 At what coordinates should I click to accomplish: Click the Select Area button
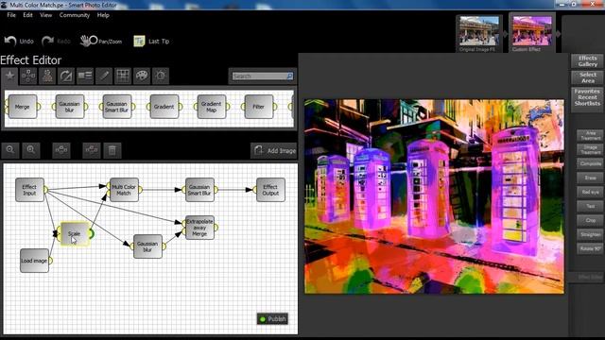(587, 77)
